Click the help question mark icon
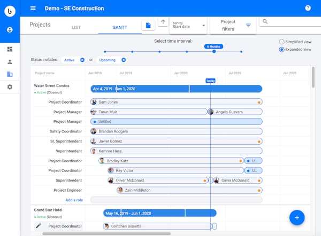The width and height of the screenshot is (321, 236). (308, 8)
